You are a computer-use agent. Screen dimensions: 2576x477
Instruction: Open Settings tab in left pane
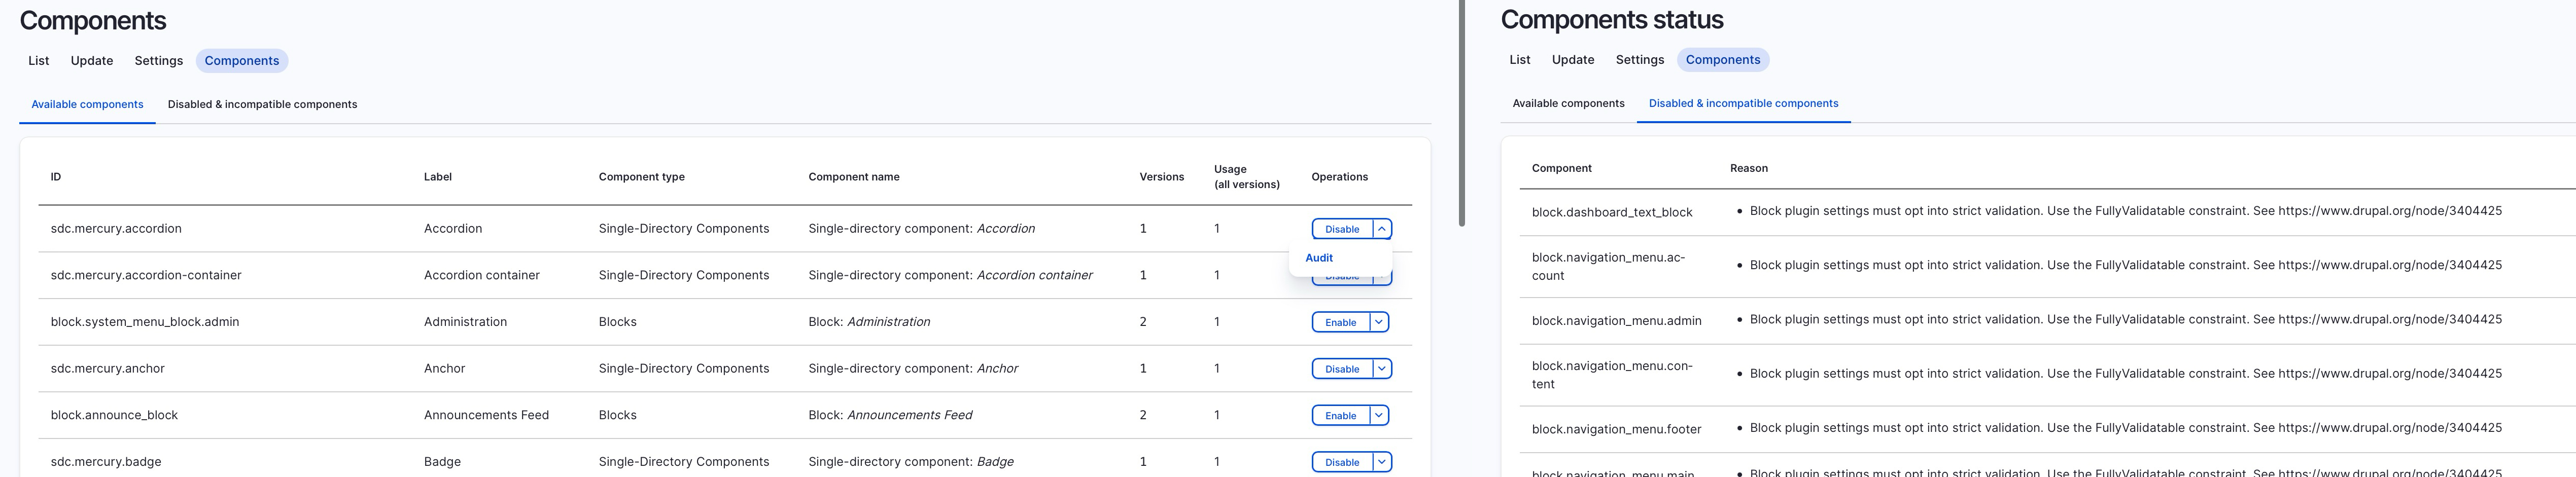pyautogui.click(x=159, y=61)
